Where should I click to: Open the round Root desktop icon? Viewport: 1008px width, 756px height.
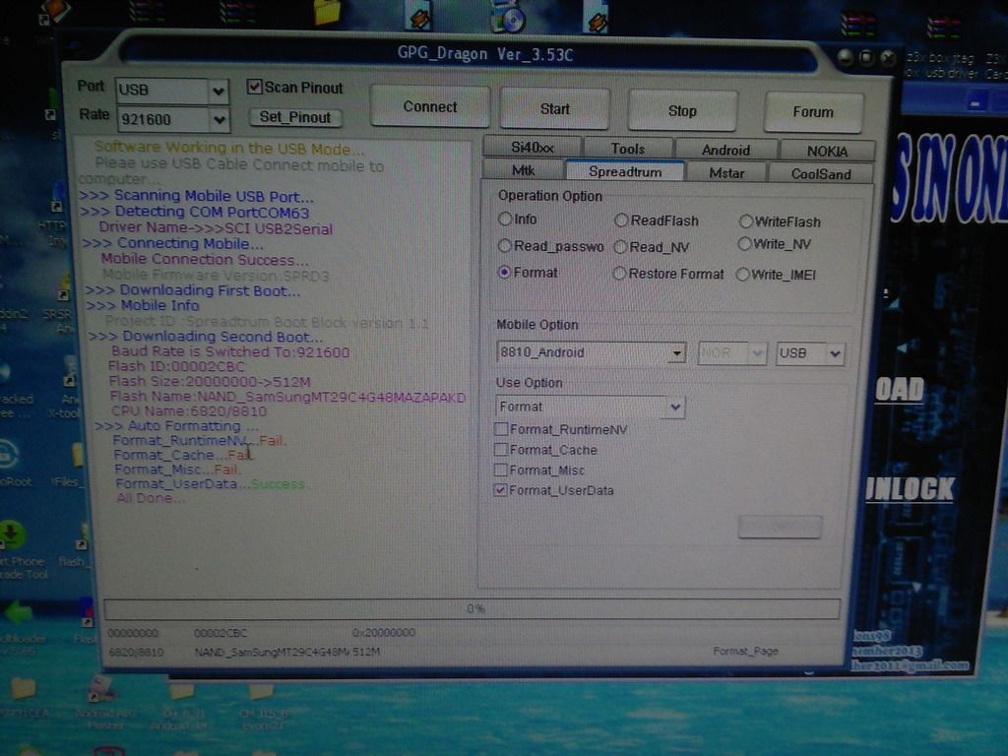pyautogui.click(x=8, y=454)
